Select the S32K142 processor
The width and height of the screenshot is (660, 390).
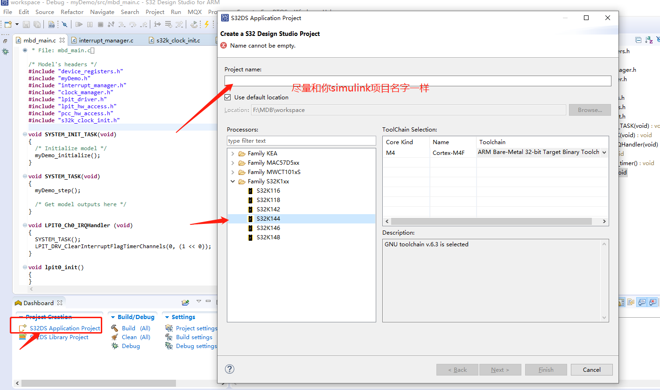(x=268, y=209)
